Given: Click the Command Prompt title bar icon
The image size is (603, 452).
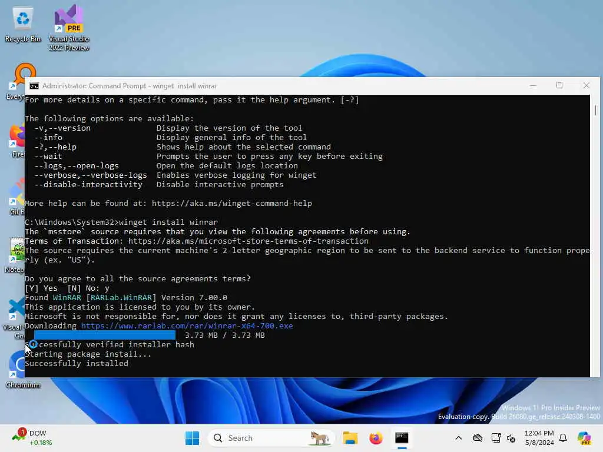Looking at the screenshot, I should pos(34,86).
